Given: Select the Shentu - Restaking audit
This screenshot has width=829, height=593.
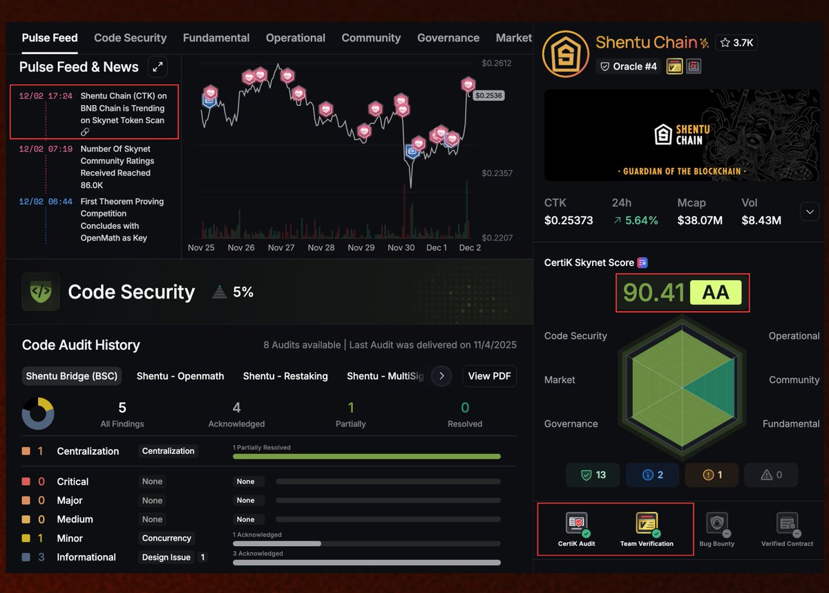Looking at the screenshot, I should (x=285, y=376).
